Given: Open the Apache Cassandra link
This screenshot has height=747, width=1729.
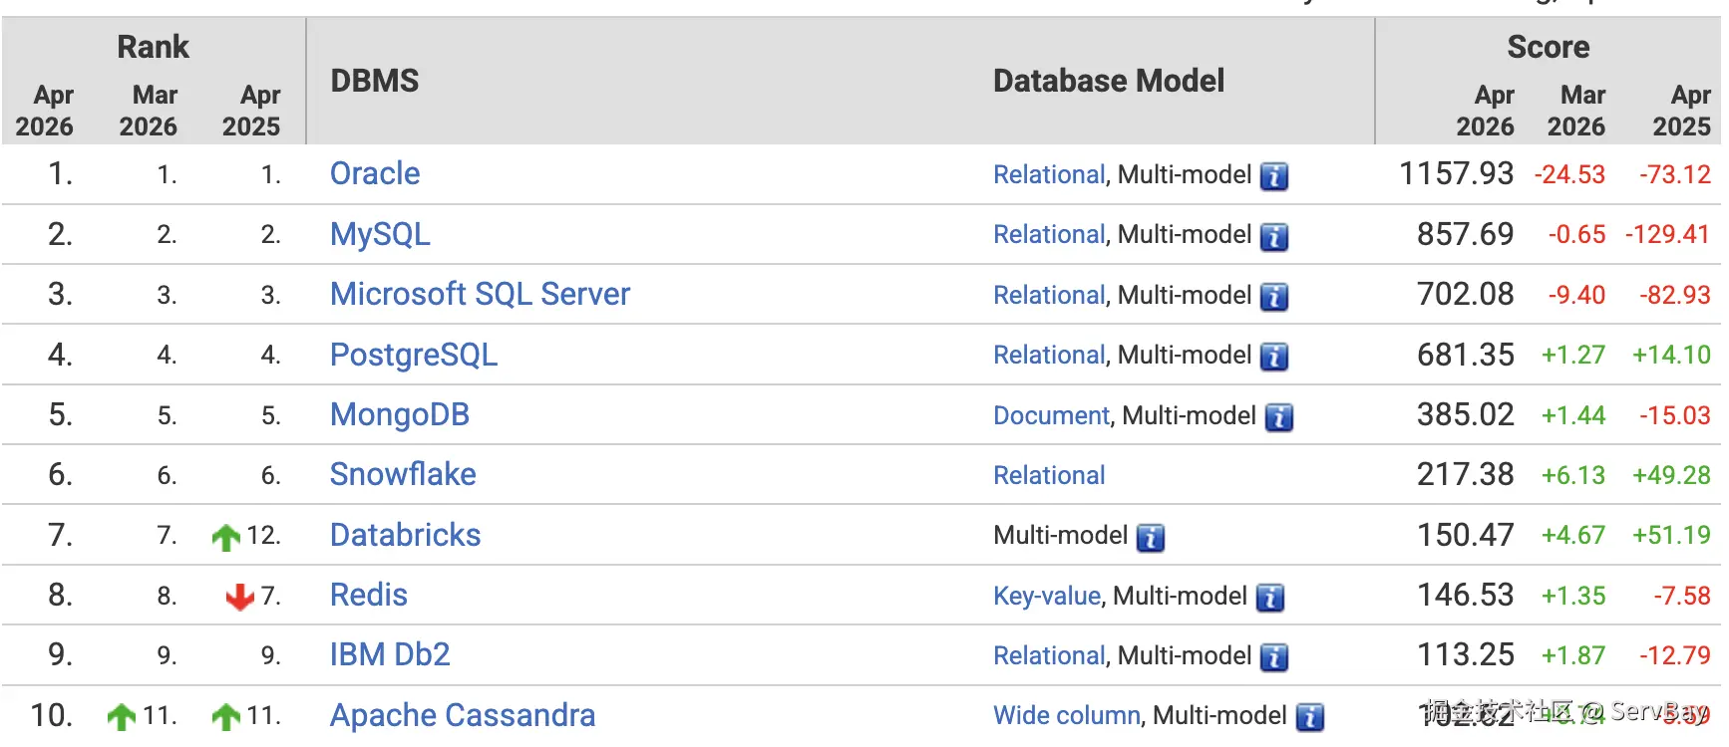Looking at the screenshot, I should pyautogui.click(x=463, y=715).
